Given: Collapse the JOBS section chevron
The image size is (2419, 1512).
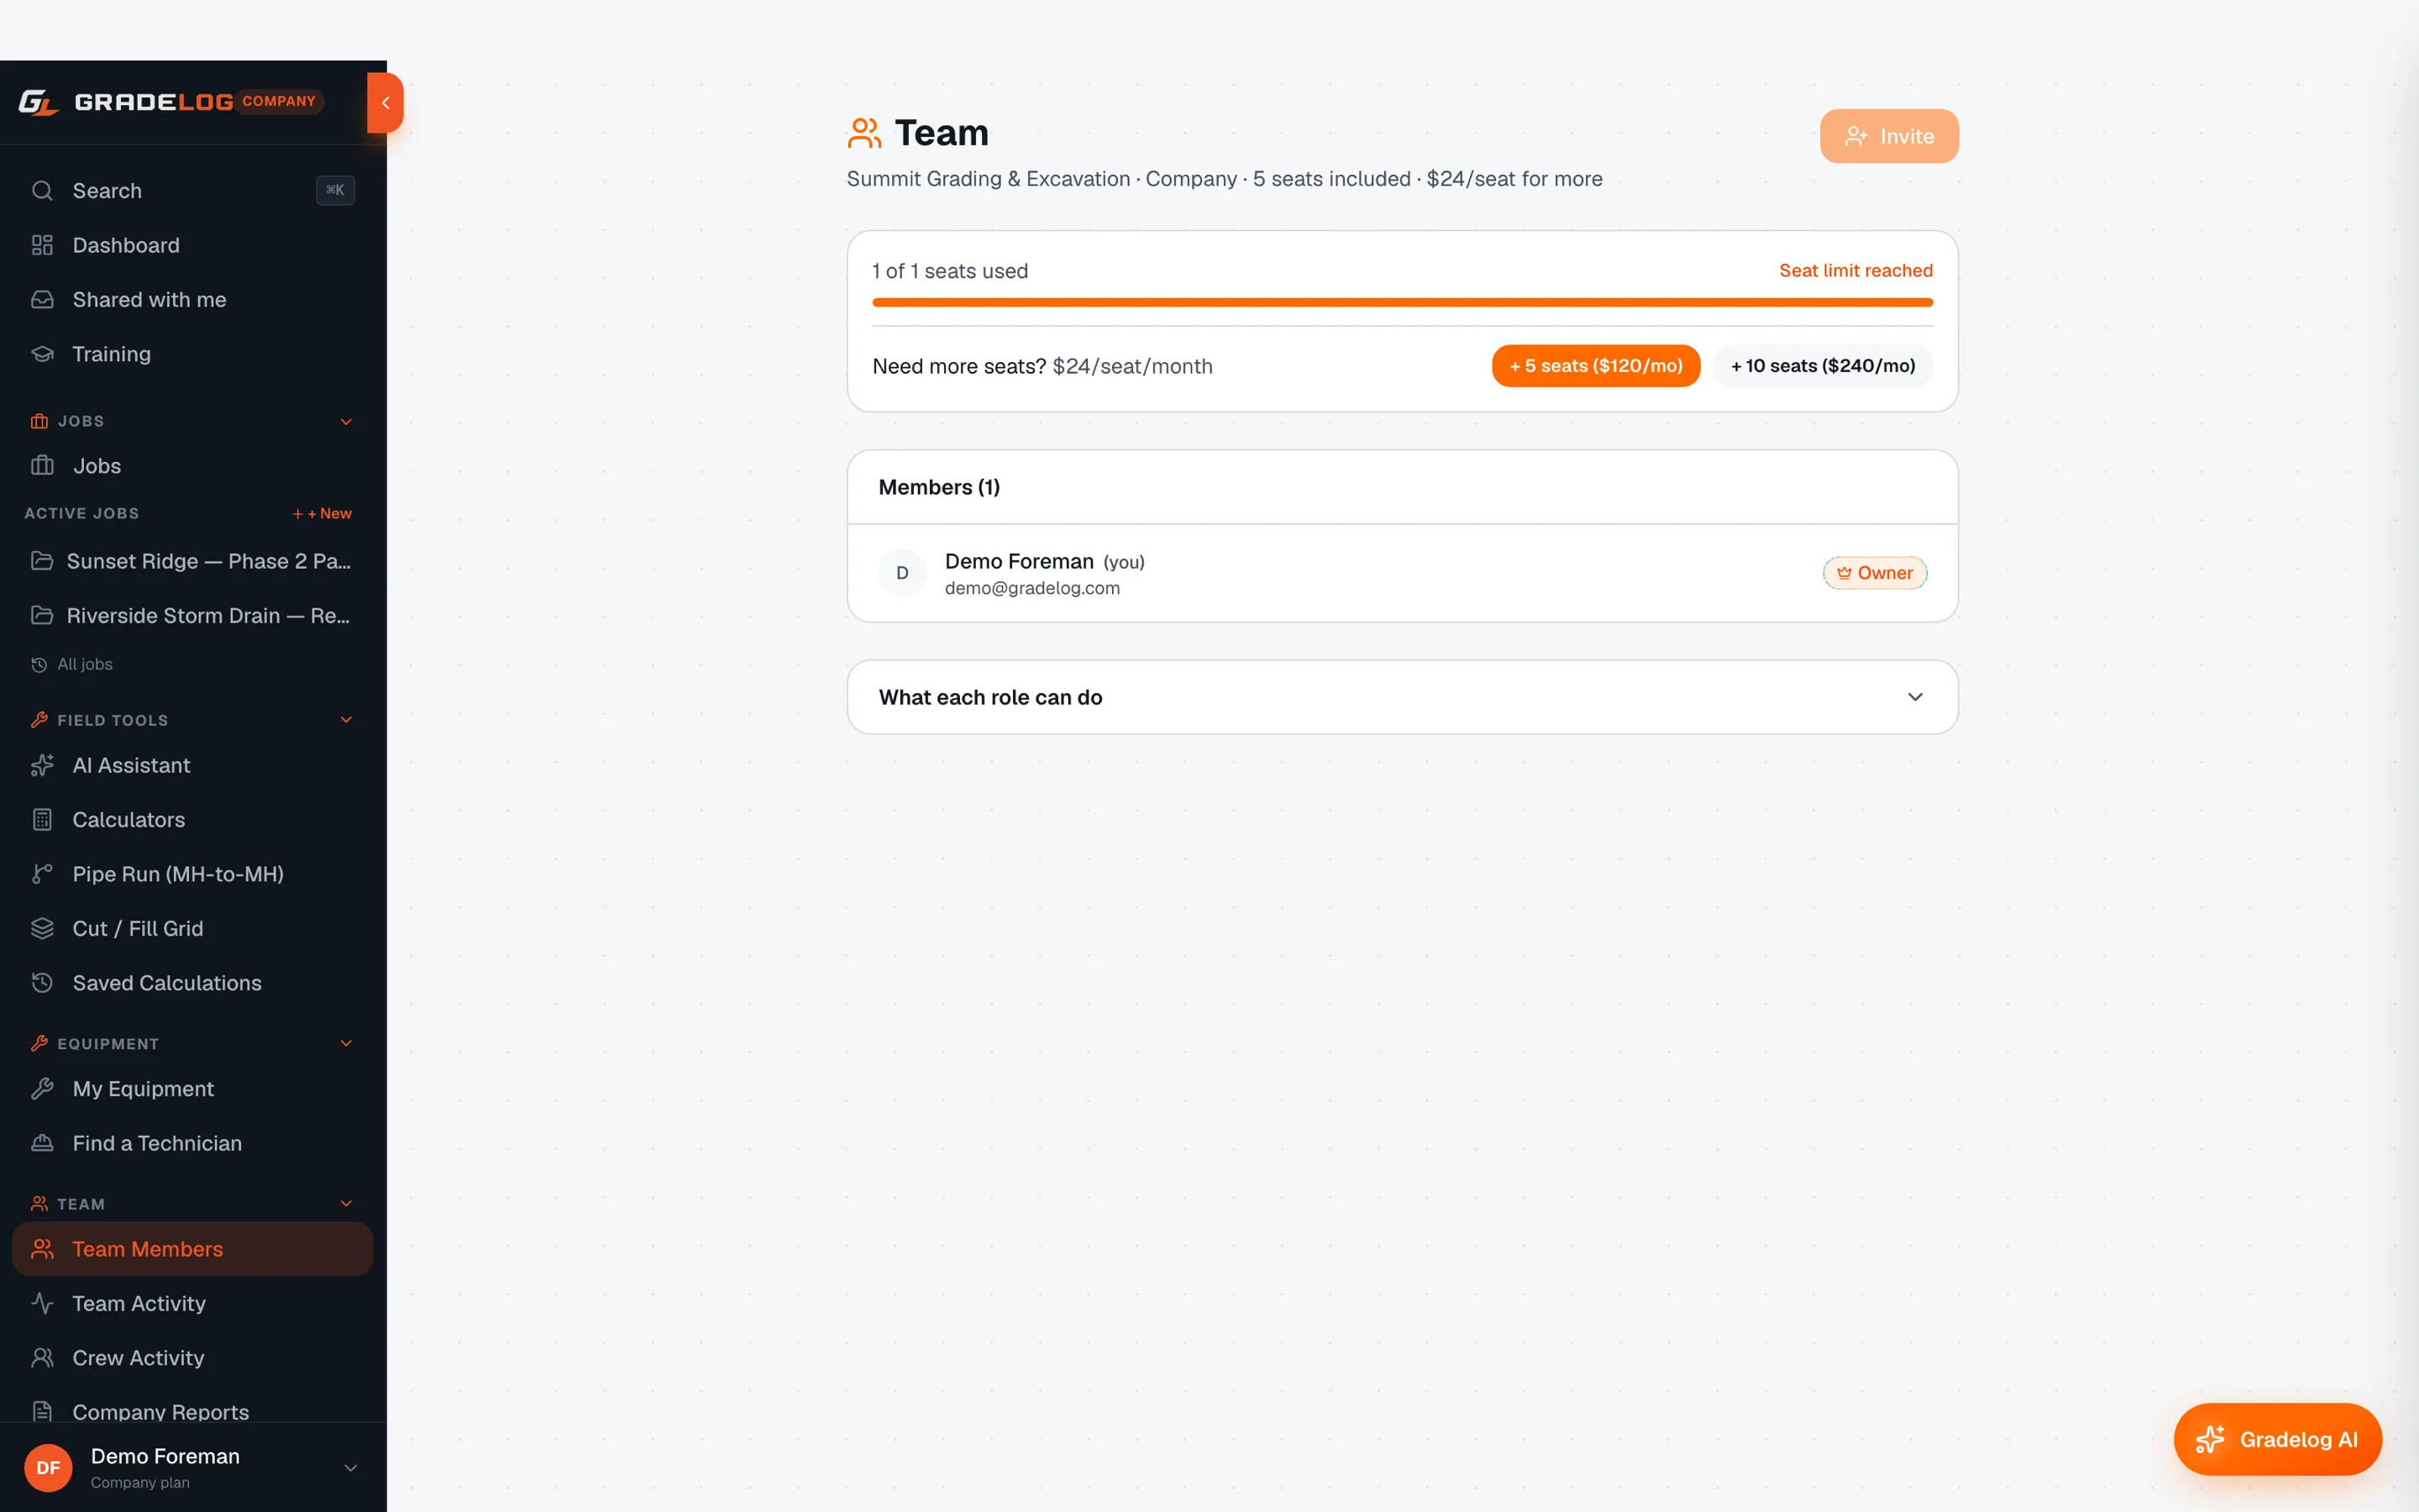Looking at the screenshot, I should pyautogui.click(x=346, y=421).
